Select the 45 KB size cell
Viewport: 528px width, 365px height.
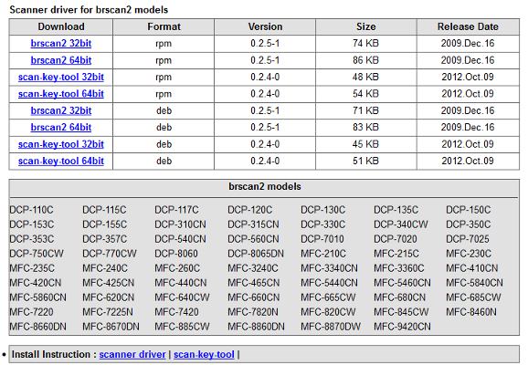(366, 144)
